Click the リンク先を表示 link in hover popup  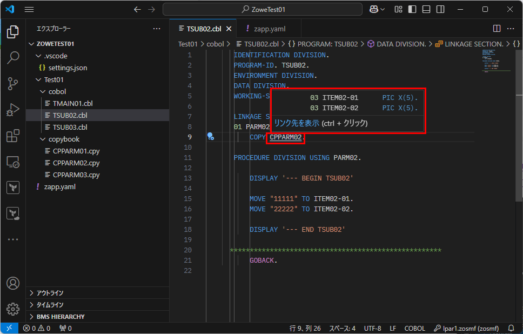tap(297, 123)
